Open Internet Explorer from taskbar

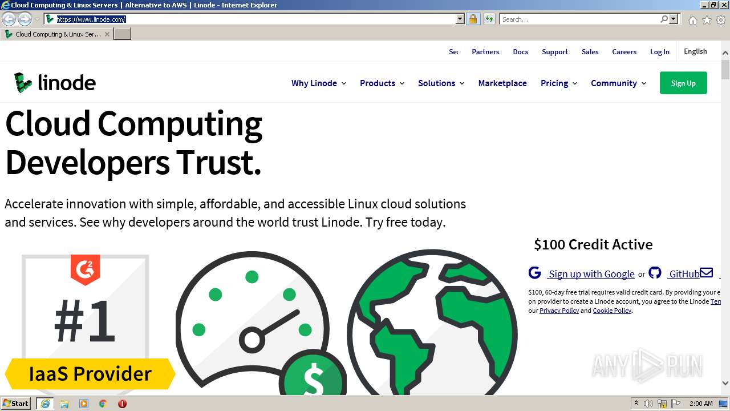(x=45, y=404)
